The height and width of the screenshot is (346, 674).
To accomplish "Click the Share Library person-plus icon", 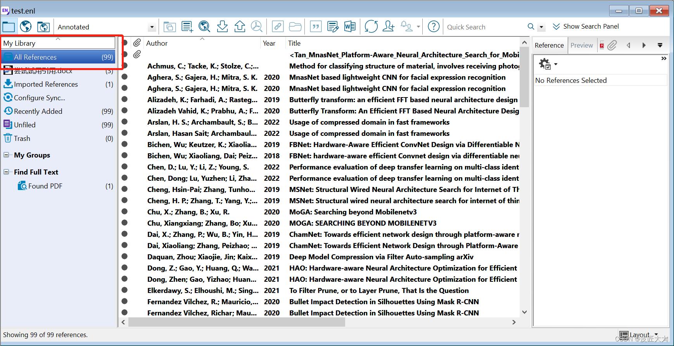I will pyautogui.click(x=388, y=27).
